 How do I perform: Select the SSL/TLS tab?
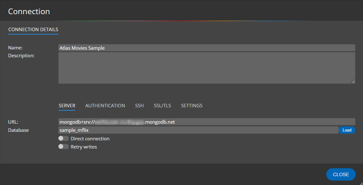pyautogui.click(x=162, y=105)
